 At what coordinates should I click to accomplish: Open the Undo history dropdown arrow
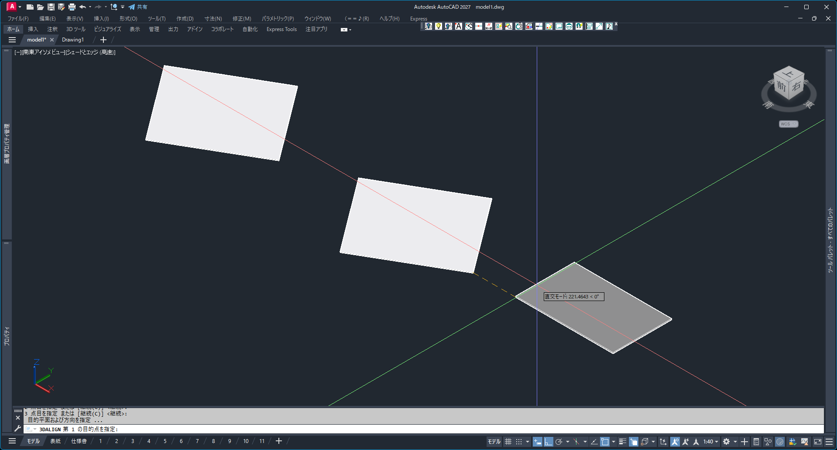[90, 7]
